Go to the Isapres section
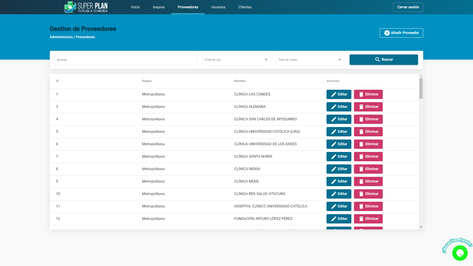 [x=159, y=7]
